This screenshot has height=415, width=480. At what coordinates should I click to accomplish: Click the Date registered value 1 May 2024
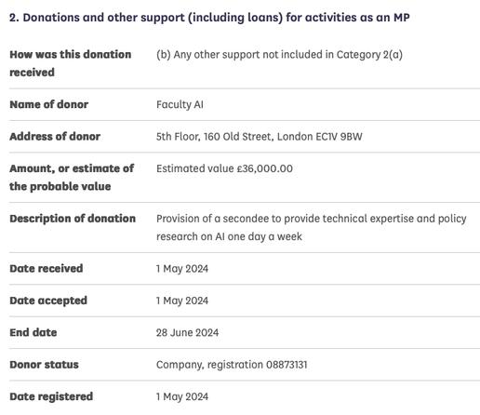point(182,396)
